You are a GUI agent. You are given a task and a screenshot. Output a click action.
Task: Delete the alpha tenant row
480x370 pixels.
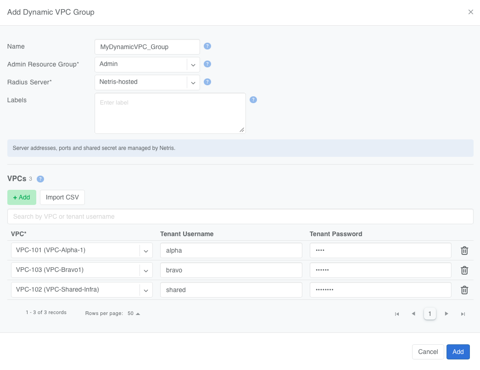(464, 250)
